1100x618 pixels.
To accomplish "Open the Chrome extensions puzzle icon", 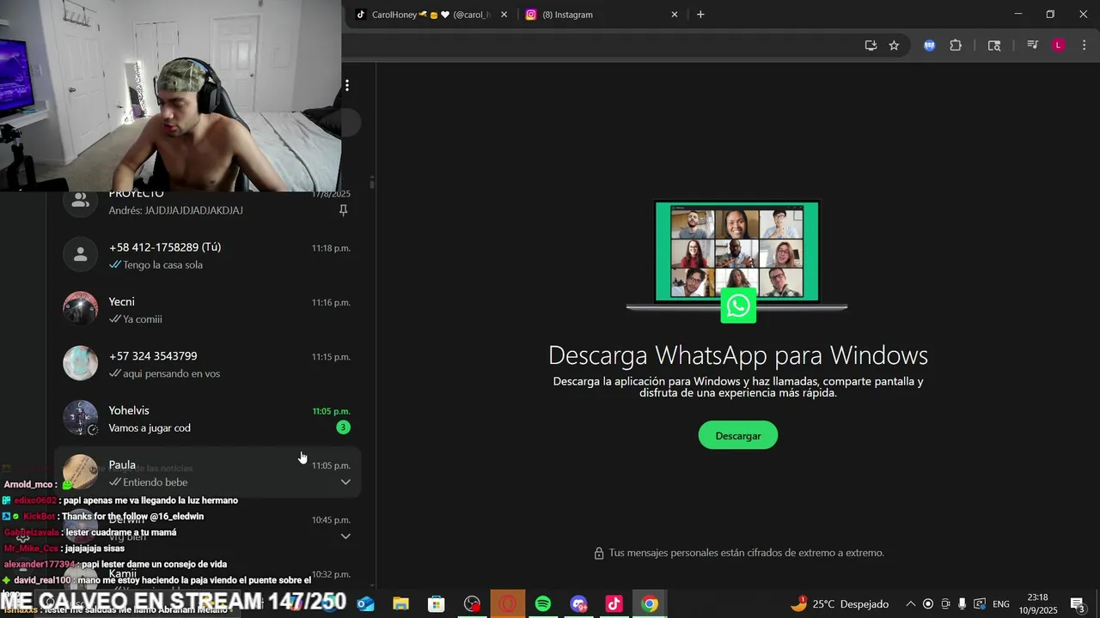I will 956,45.
